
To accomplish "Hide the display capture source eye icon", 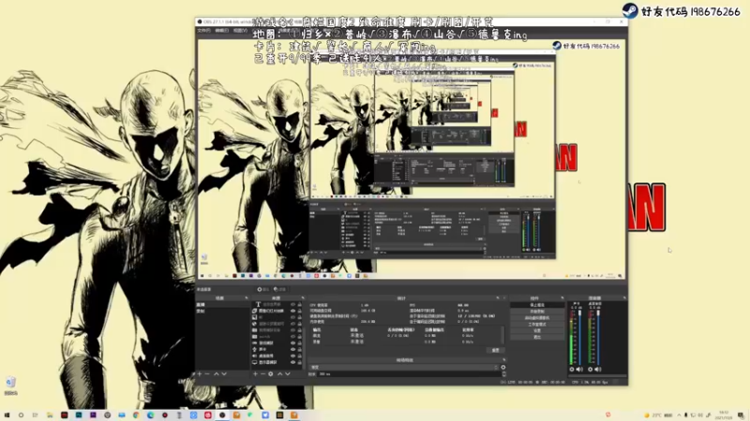I will pos(293,362).
